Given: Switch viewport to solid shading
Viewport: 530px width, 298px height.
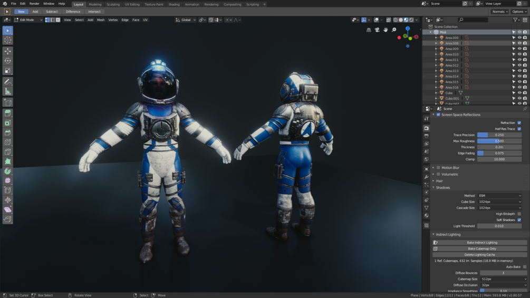Looking at the screenshot, I should point(401,20).
